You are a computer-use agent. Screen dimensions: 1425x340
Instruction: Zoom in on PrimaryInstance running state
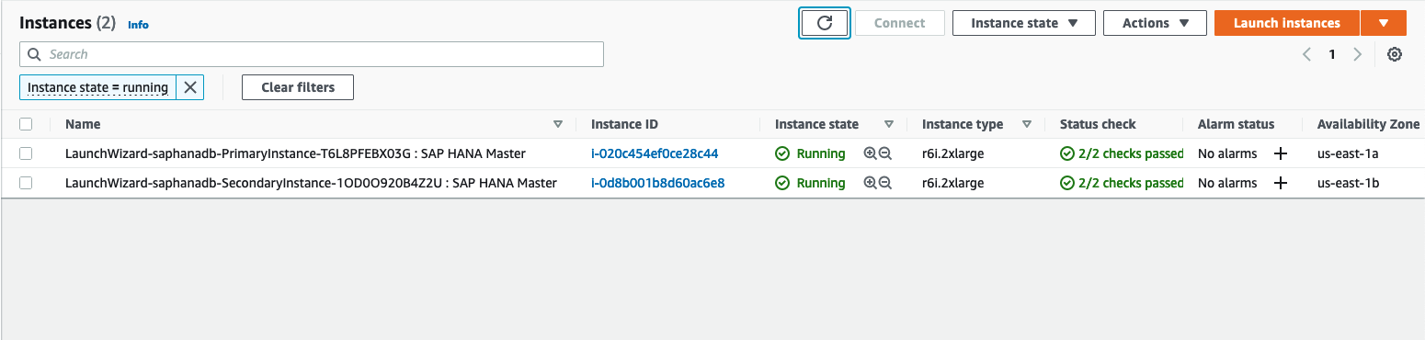(x=870, y=153)
